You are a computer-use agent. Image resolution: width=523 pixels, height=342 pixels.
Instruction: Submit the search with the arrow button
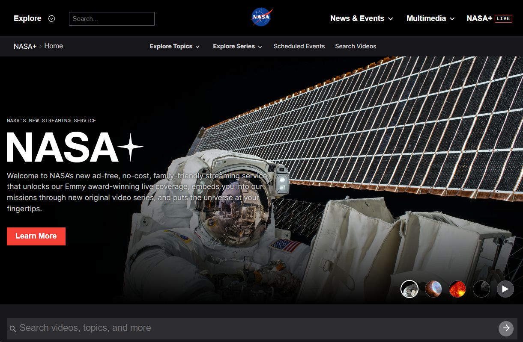pos(506,328)
